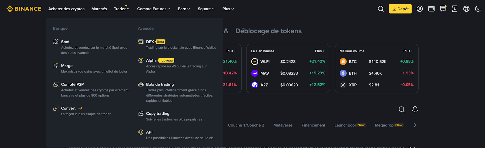Expand the Earn dropdown
The width and height of the screenshot is (485, 148).
(184, 9)
